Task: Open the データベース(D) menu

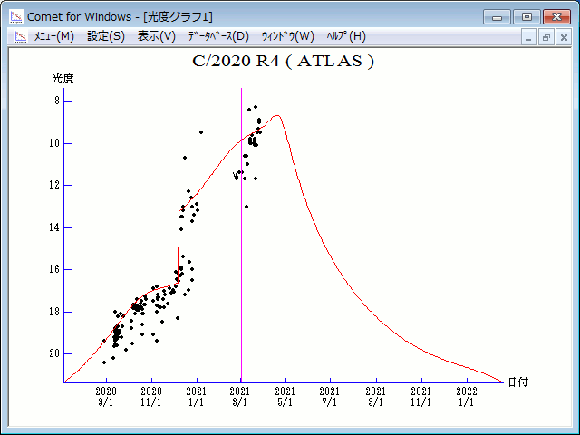Action: click(x=218, y=36)
